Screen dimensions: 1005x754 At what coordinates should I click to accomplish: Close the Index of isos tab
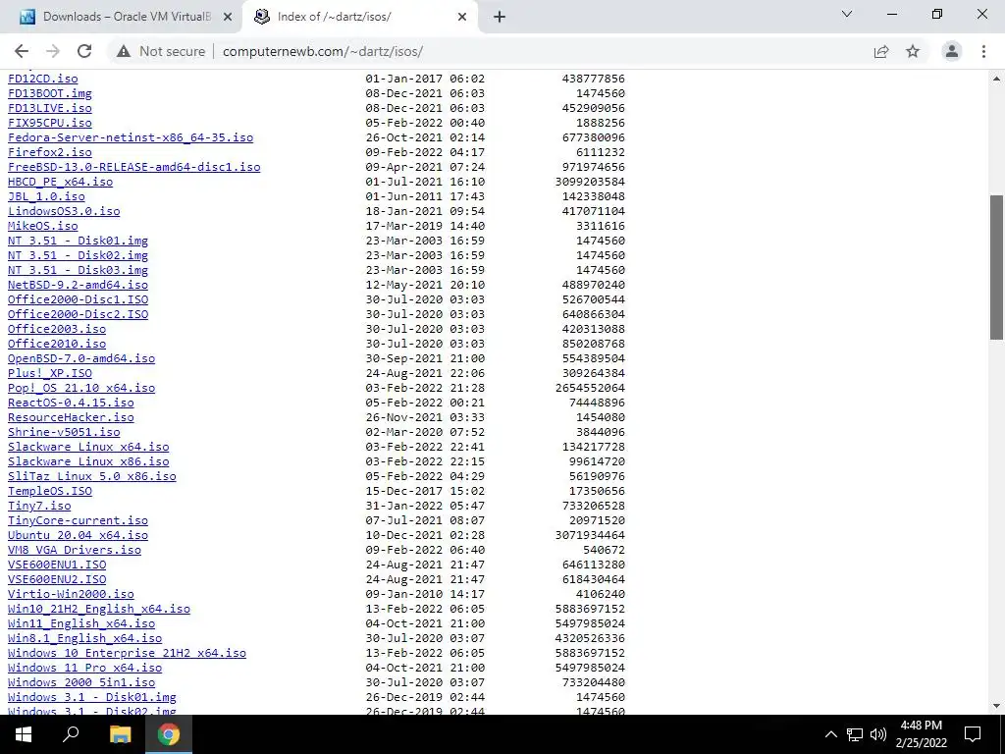(x=462, y=17)
